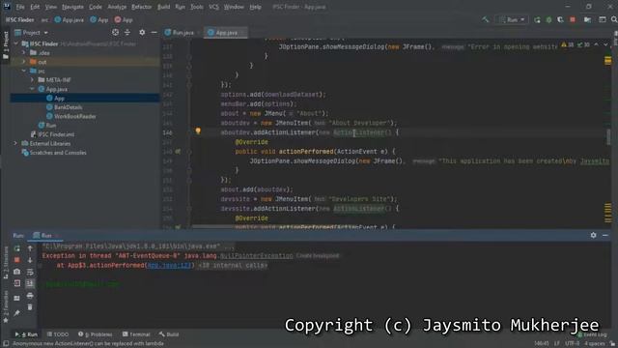Image resolution: width=618 pixels, height=348 pixels.
Task: Expand the META-INF folder
Action: (x=32, y=79)
